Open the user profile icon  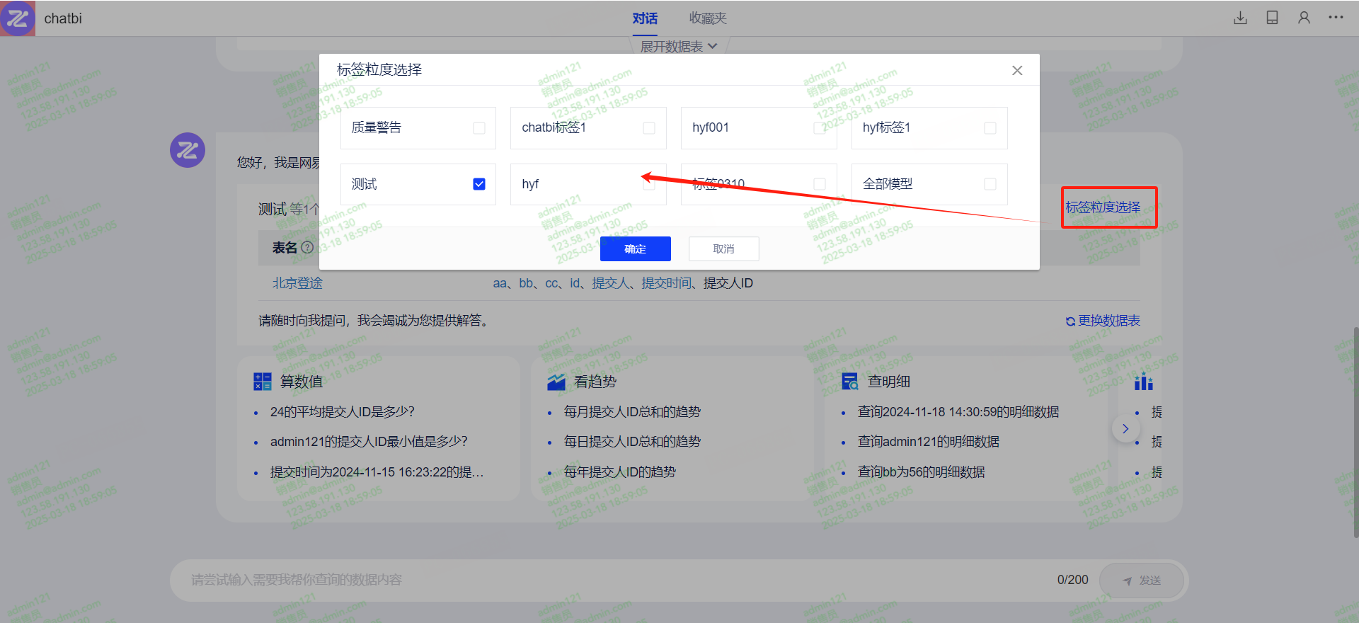coord(1304,18)
